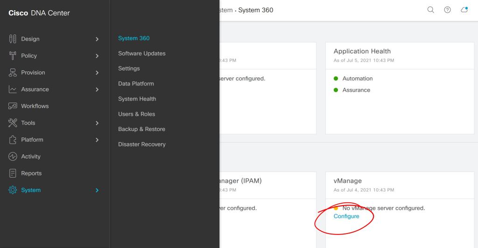Go to Users & Roles

click(136, 114)
